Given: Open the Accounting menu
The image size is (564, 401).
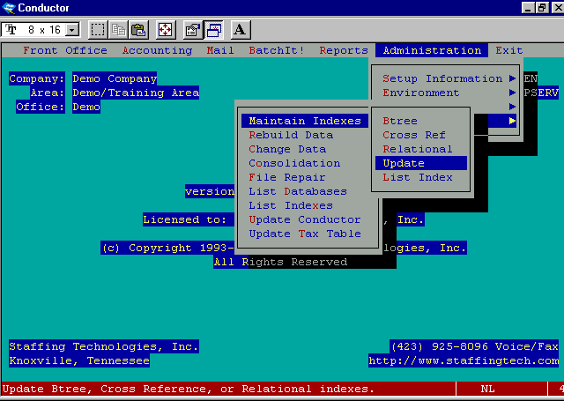Looking at the screenshot, I should (x=157, y=50).
